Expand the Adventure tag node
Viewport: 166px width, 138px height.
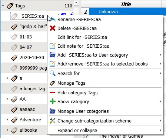click(x=7, y=120)
